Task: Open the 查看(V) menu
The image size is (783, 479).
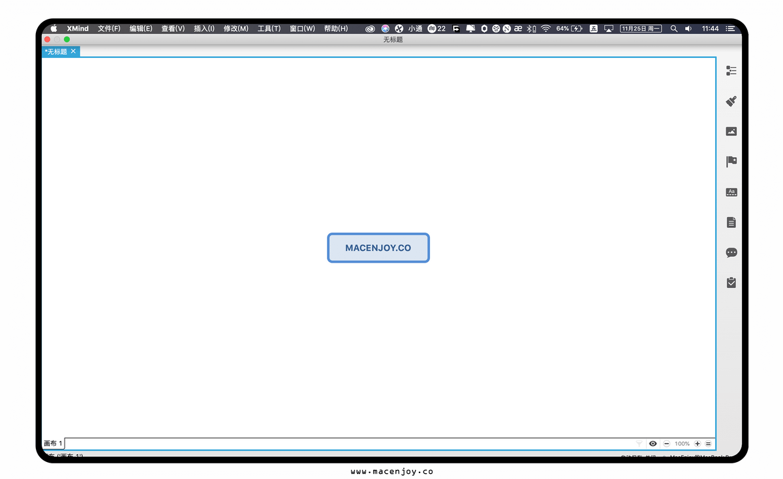Action: pyautogui.click(x=173, y=29)
